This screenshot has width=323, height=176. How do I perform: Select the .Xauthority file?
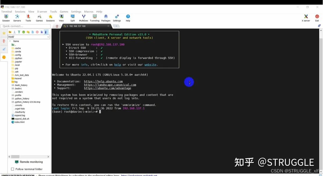pos(18,112)
